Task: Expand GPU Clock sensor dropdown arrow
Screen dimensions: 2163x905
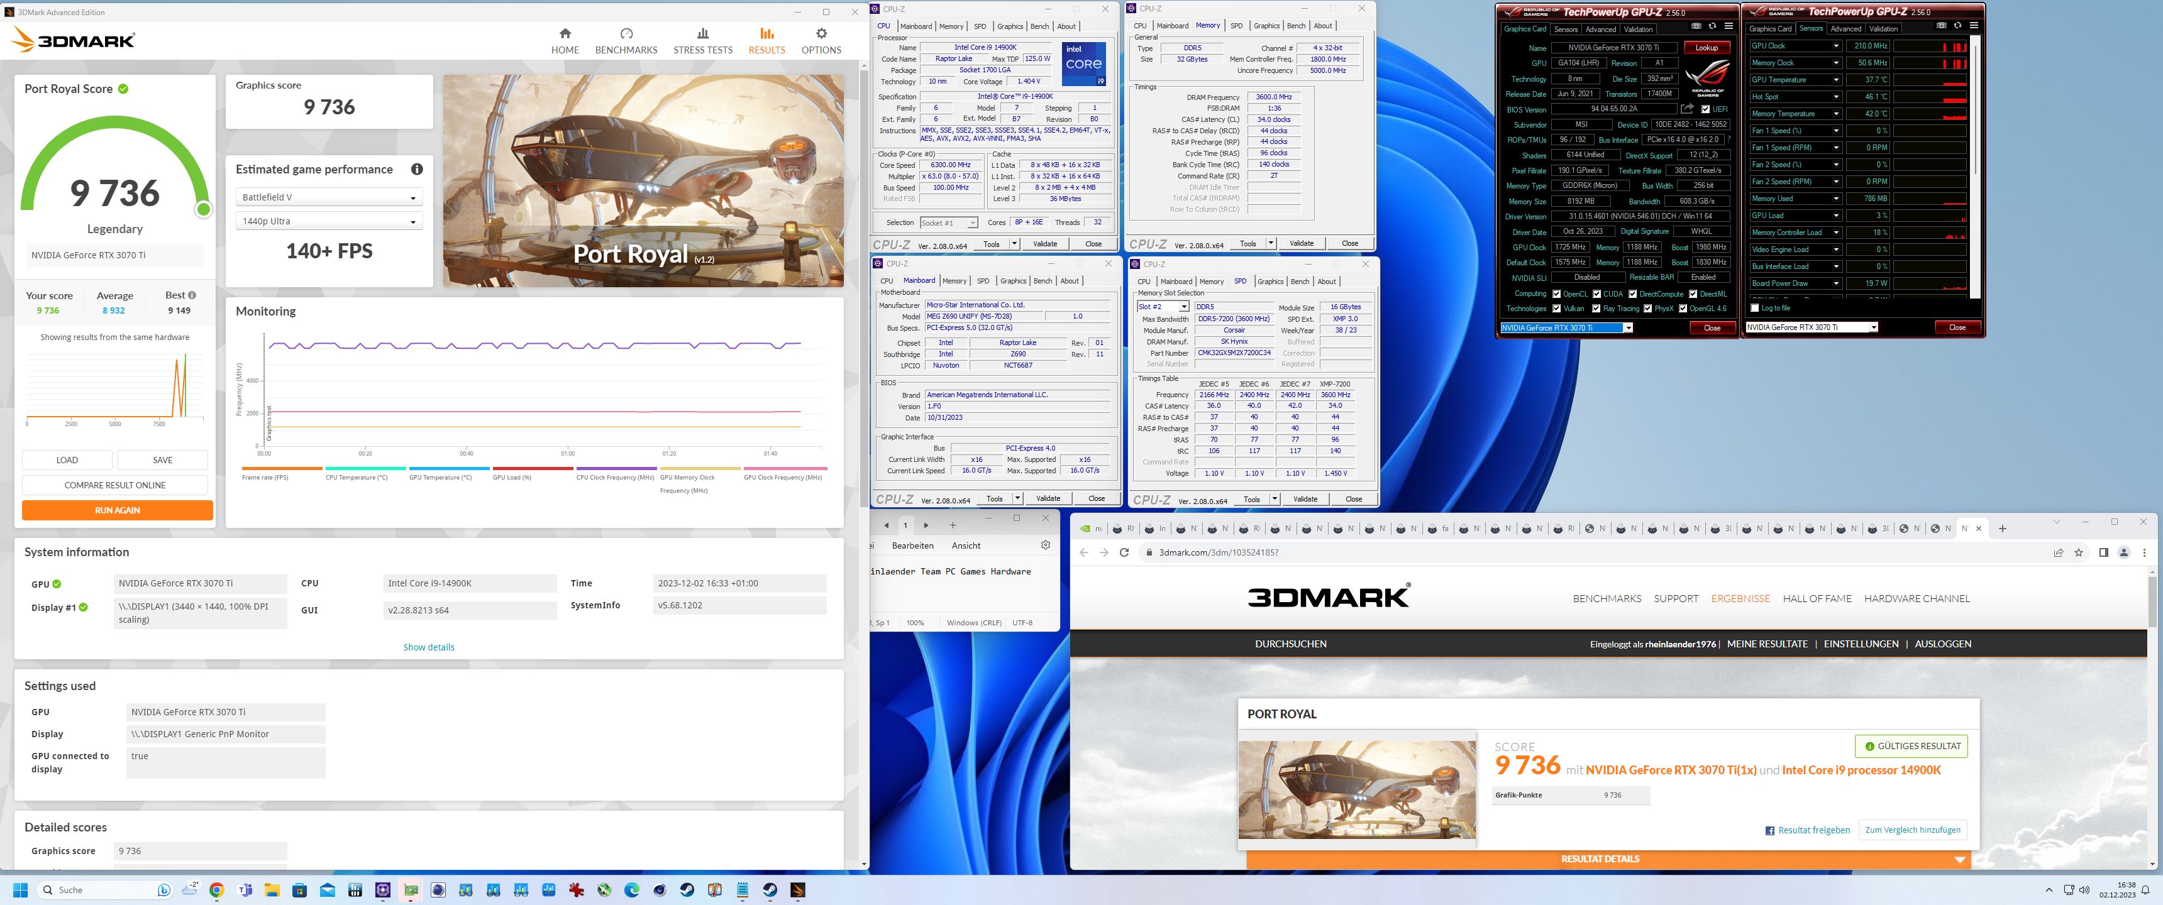Action: 1837,46
